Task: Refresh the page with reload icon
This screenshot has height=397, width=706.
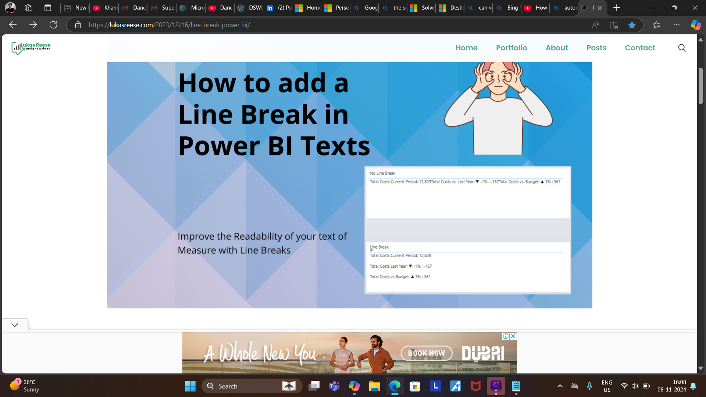Action: [x=53, y=25]
